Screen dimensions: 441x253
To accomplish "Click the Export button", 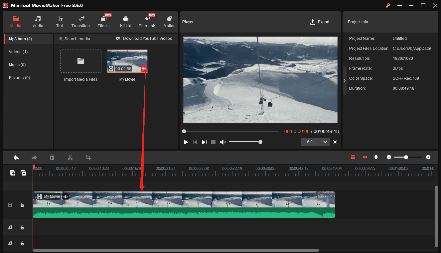I will 320,22.
